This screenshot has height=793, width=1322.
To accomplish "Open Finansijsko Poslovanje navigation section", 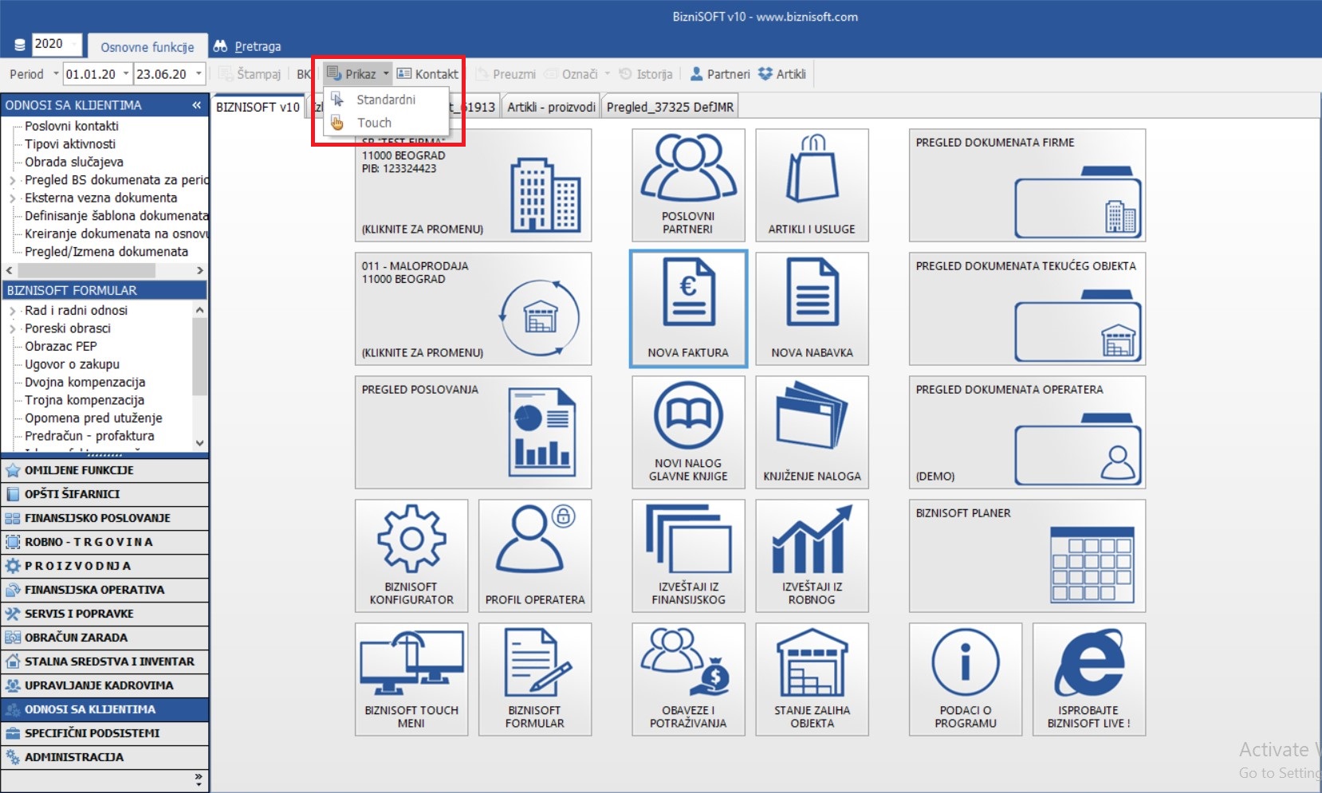I will tap(104, 518).
